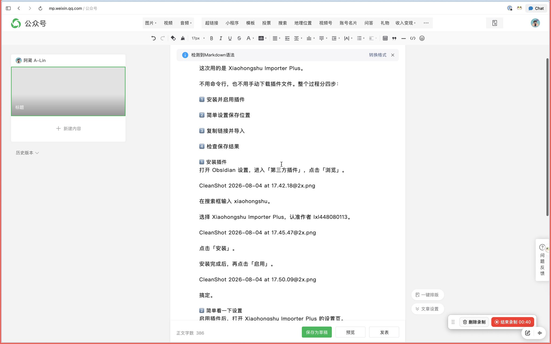This screenshot has height=344, width=551.
Task: Toggle strikethrough formatting
Action: point(239,38)
